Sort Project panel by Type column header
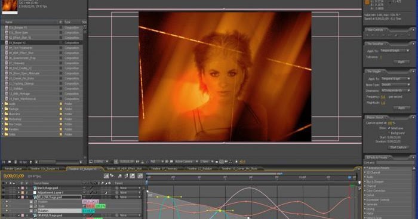This screenshot has width=418, height=219. 67,22
